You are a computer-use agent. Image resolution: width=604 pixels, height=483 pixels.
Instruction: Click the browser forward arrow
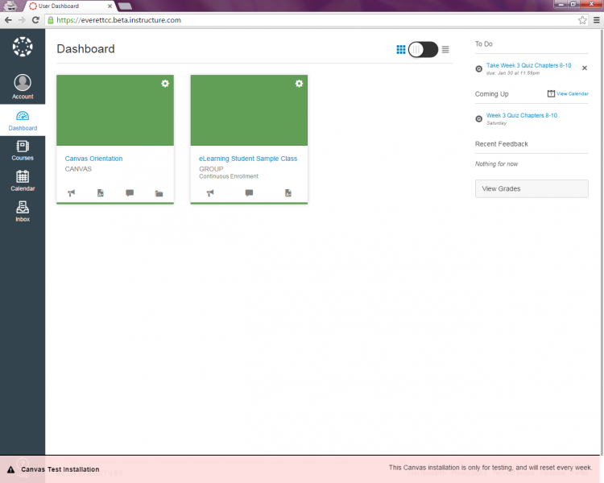click(x=22, y=20)
